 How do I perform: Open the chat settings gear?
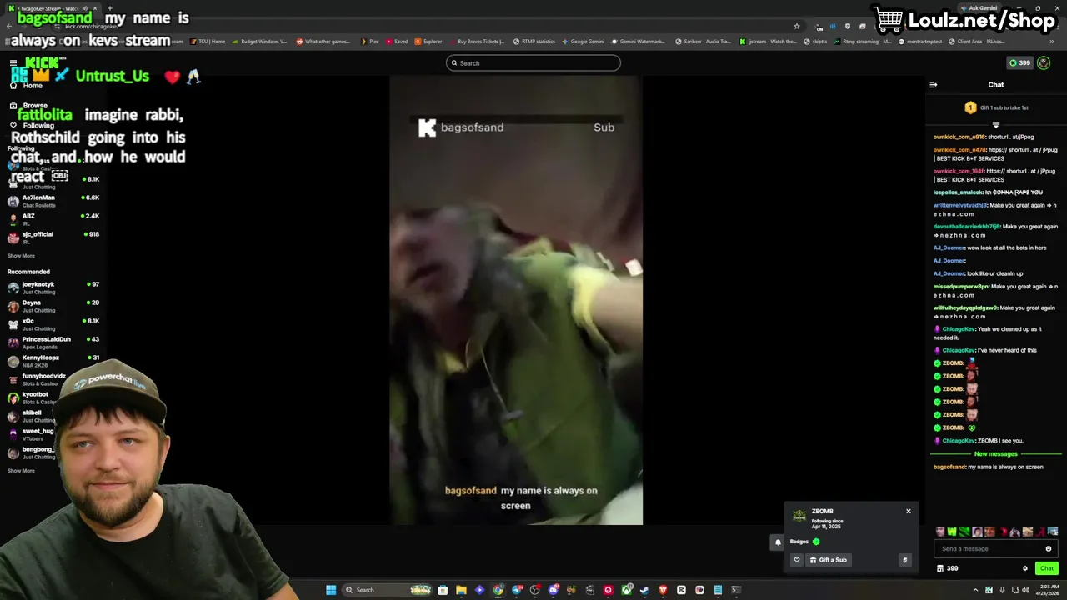[x=1025, y=568]
